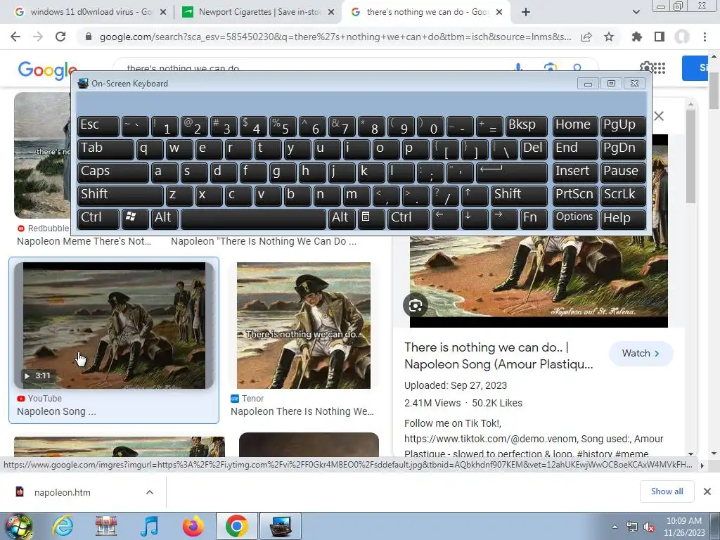The image size is (720, 540).
Task: Close the downloads bar
Action: pos(707,491)
